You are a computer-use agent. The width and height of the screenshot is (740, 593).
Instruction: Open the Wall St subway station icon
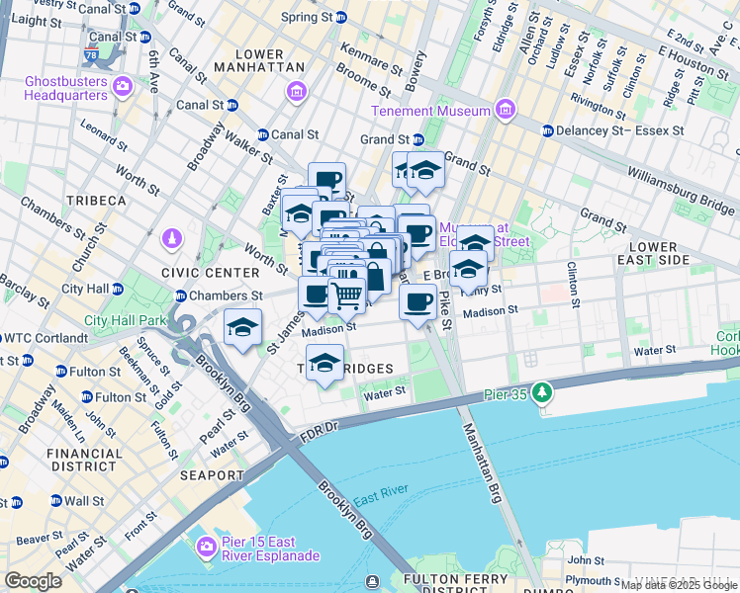(x=56, y=501)
